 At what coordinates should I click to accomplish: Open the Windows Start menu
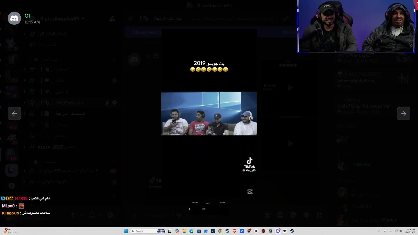coord(126,231)
